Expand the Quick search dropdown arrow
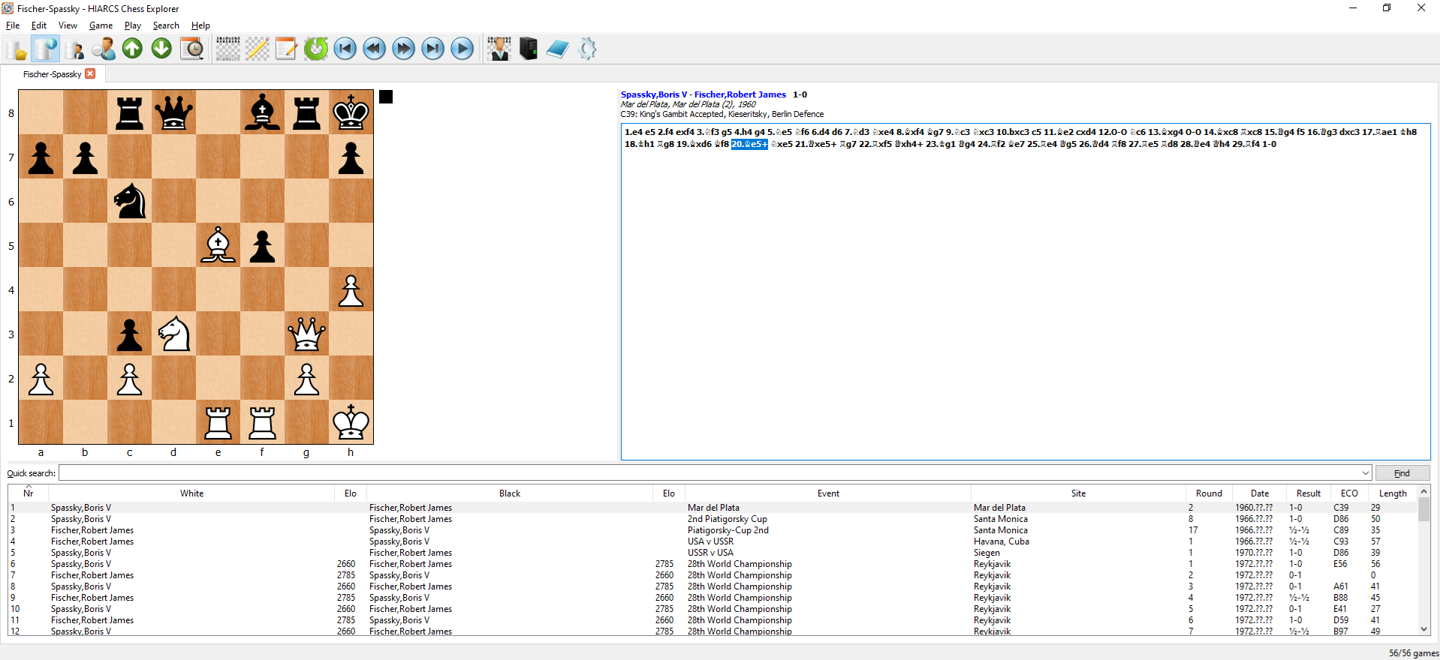1440x660 pixels. (1365, 473)
